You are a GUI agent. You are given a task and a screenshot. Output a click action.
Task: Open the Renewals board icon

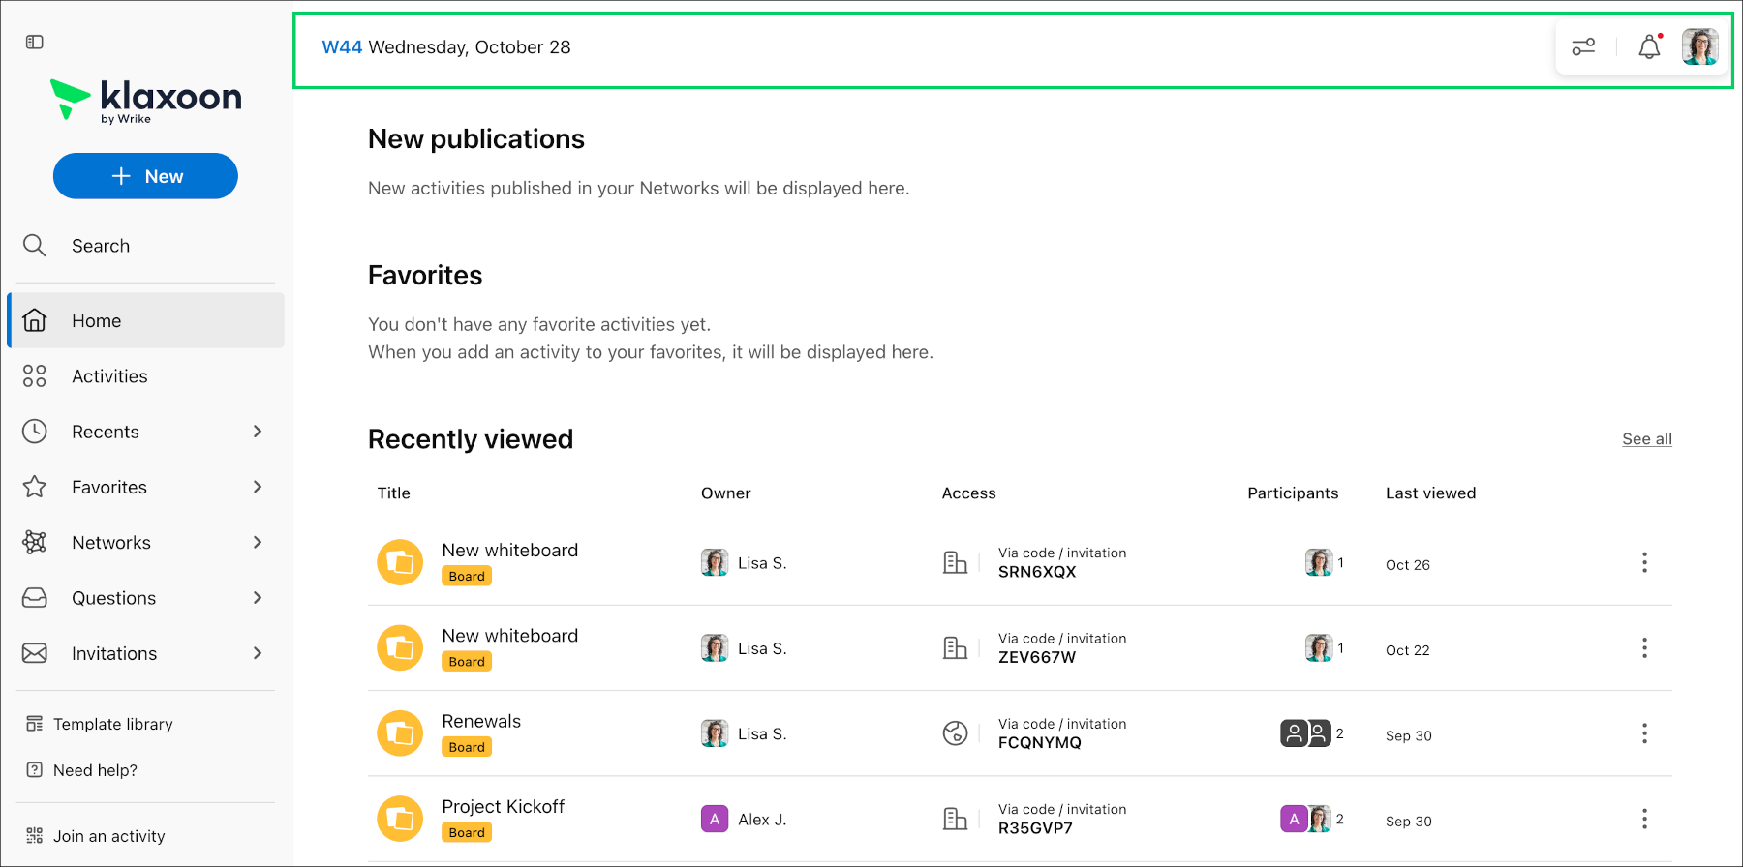coord(400,733)
